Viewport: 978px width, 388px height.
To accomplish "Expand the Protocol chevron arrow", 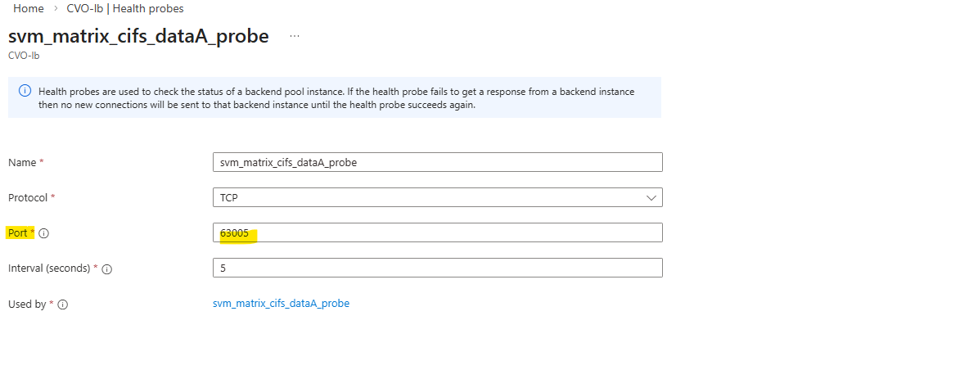I will click(651, 197).
